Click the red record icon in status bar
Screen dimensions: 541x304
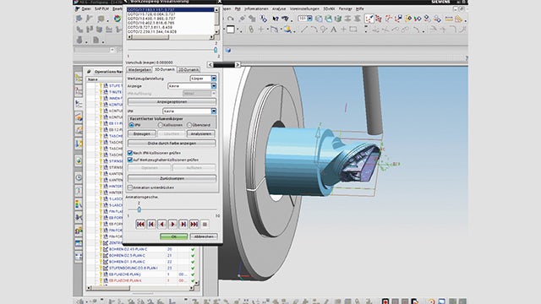[x=385, y=301]
